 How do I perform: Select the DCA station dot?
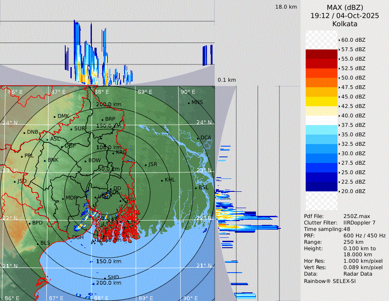pyautogui.click(x=198, y=138)
